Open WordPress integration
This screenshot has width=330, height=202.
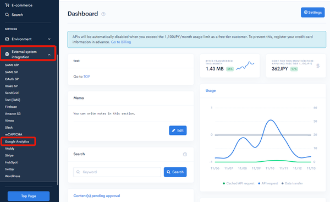[13, 176]
